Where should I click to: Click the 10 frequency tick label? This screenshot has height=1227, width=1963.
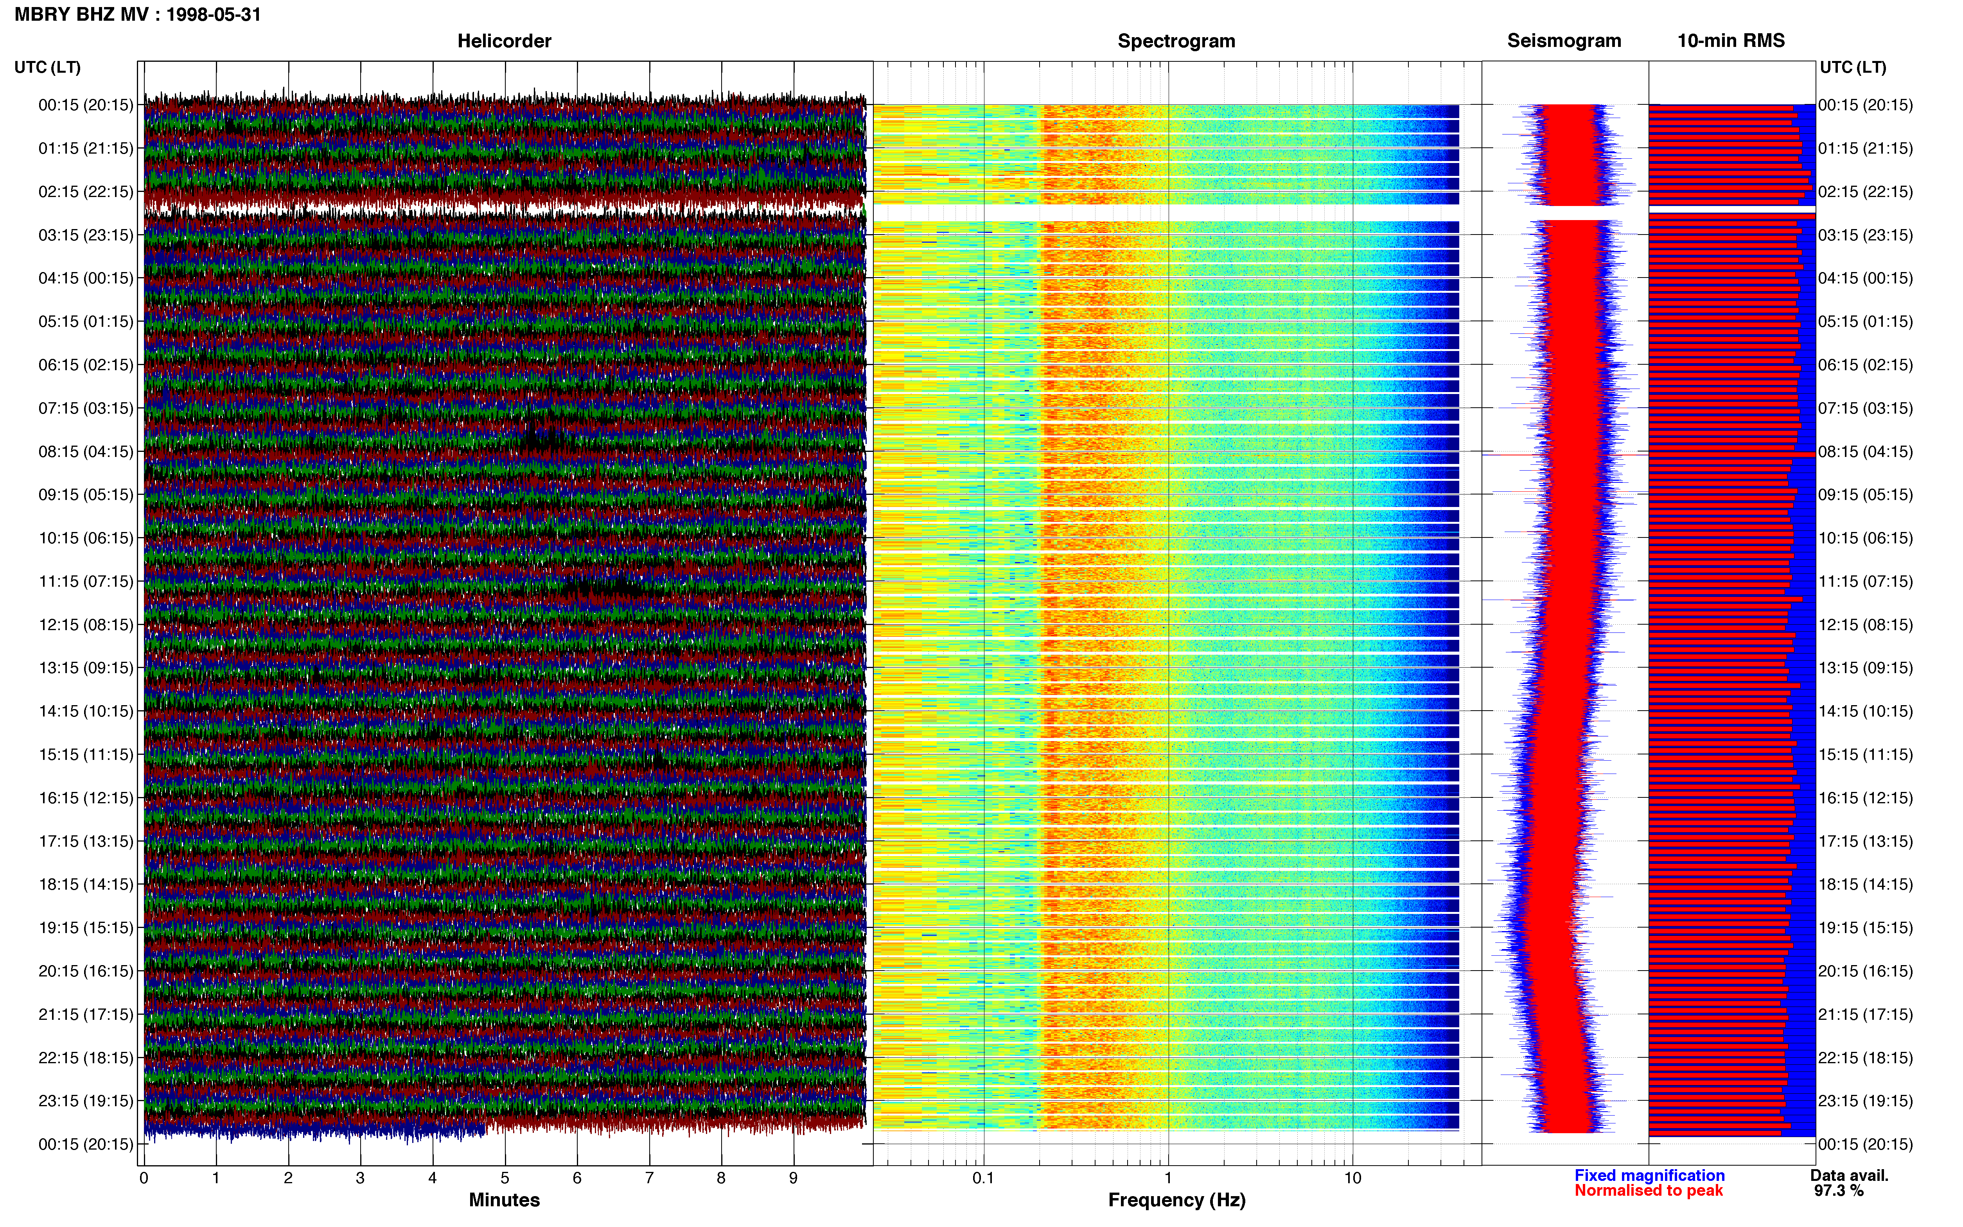coord(1352,1177)
